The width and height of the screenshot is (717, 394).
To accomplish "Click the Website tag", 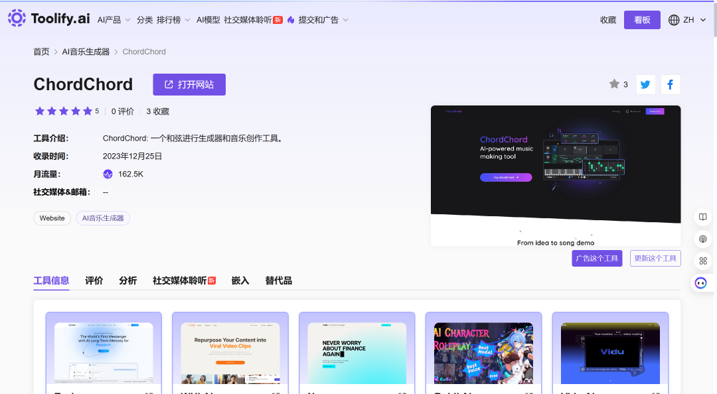I will pos(52,218).
